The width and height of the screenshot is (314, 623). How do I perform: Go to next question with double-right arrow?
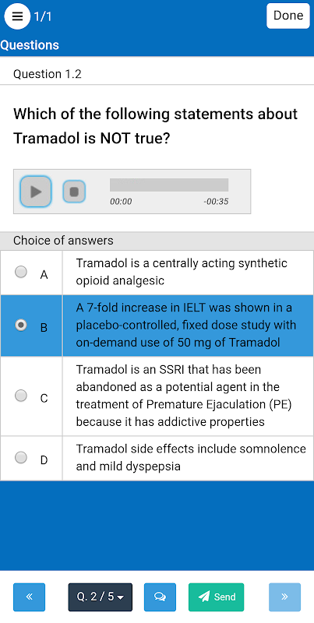(x=284, y=597)
